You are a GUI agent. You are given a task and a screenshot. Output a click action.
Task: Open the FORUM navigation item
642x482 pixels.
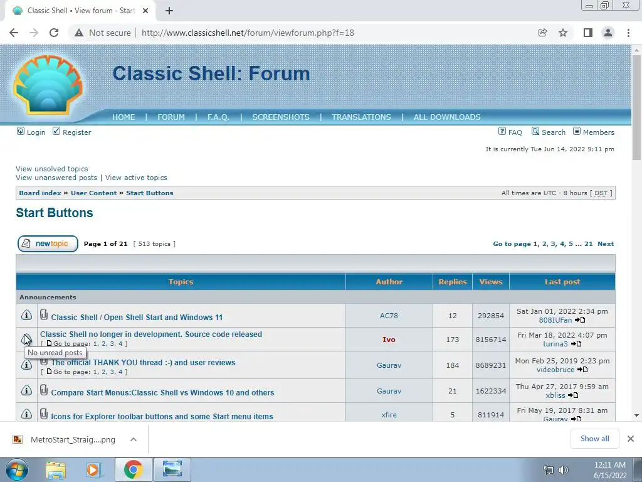pos(171,117)
